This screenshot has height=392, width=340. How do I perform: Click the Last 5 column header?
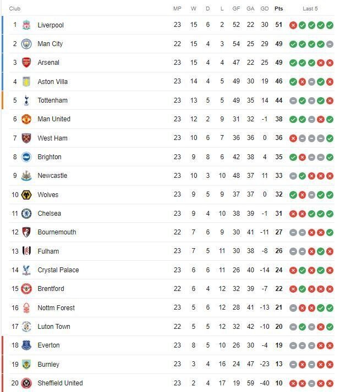point(310,9)
